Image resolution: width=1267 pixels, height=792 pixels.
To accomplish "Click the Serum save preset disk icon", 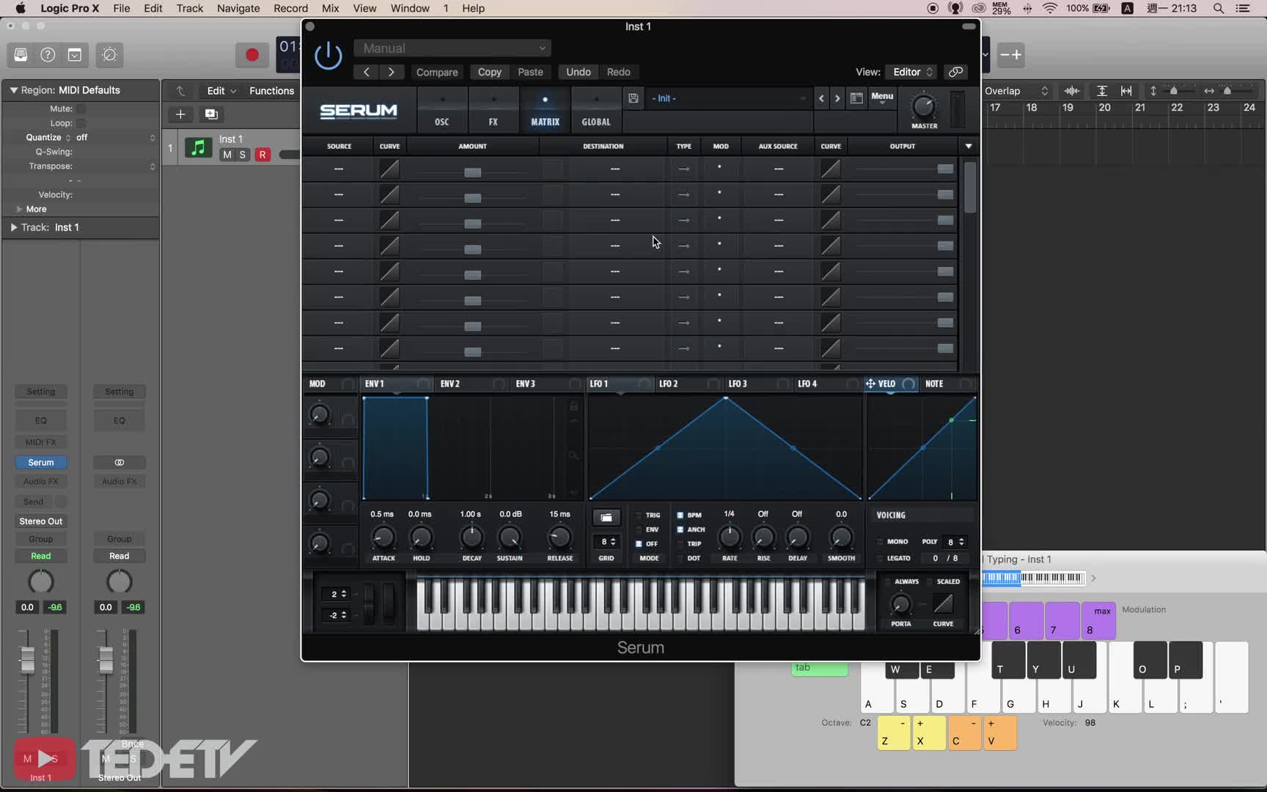I will (x=633, y=98).
